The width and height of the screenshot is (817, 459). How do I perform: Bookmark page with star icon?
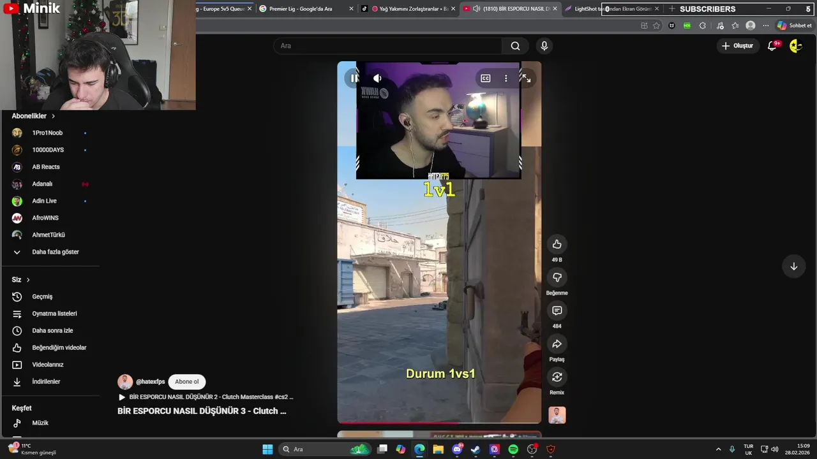point(656,25)
